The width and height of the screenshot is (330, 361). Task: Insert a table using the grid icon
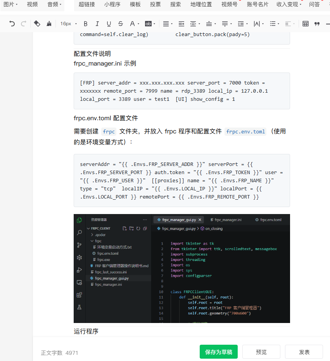tap(306, 24)
